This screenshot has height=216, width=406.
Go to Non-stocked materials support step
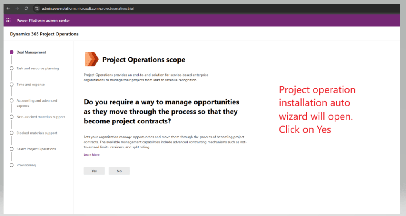40,117
